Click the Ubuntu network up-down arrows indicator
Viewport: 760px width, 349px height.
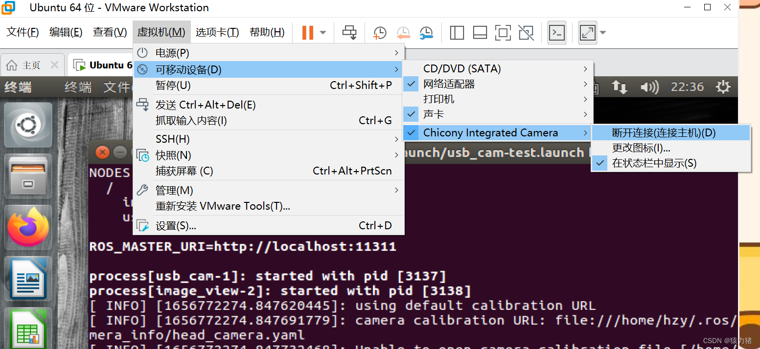pyautogui.click(x=620, y=87)
